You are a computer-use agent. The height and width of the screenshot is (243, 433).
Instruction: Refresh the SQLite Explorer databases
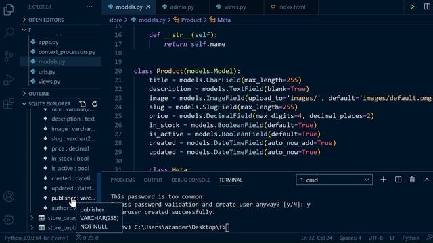tap(95, 103)
